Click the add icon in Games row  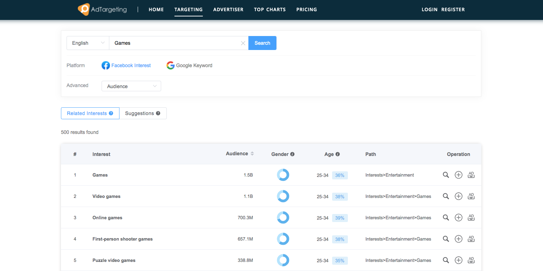click(459, 175)
